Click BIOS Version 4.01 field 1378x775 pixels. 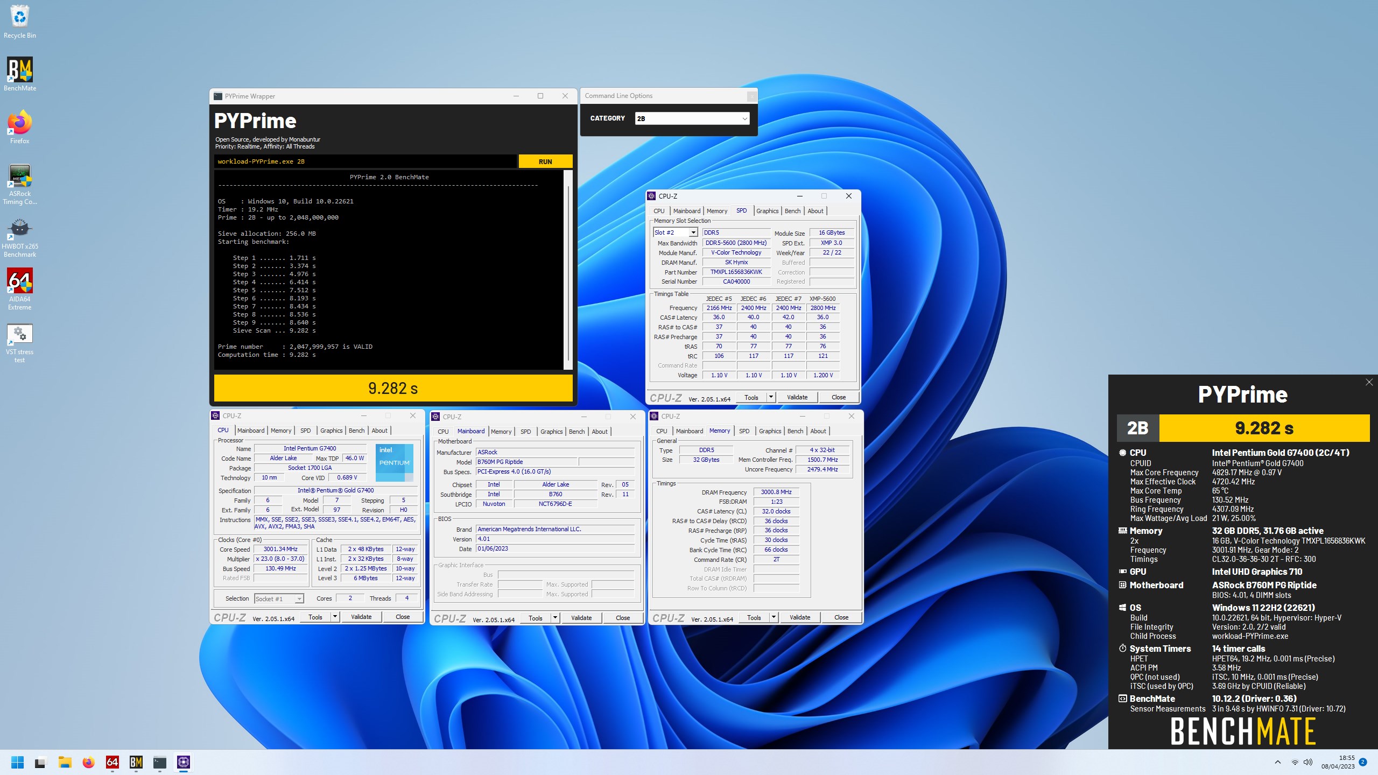point(555,539)
